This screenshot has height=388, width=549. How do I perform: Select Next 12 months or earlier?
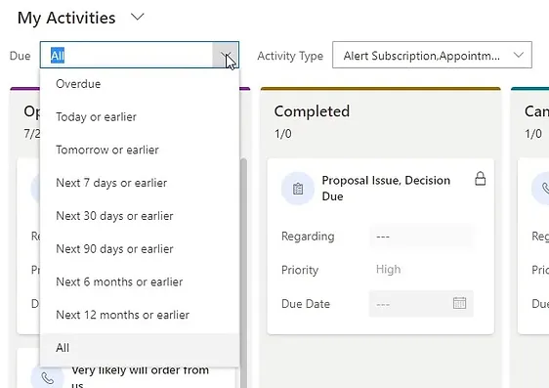click(x=140, y=315)
